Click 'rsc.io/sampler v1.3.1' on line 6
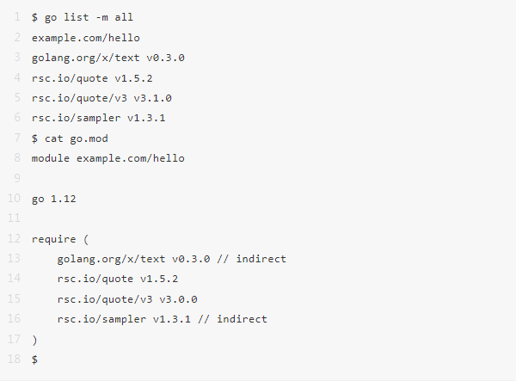This screenshot has height=381, width=516. (98, 118)
